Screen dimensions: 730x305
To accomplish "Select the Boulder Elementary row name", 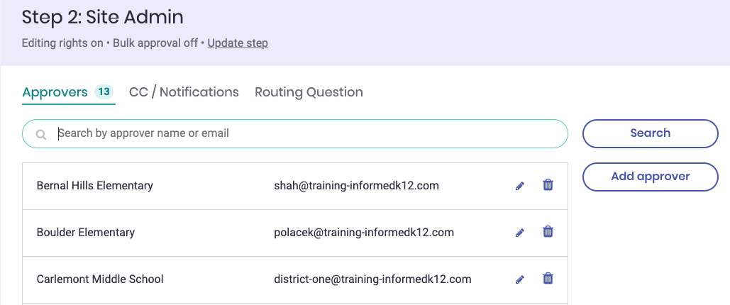I will click(x=86, y=233).
